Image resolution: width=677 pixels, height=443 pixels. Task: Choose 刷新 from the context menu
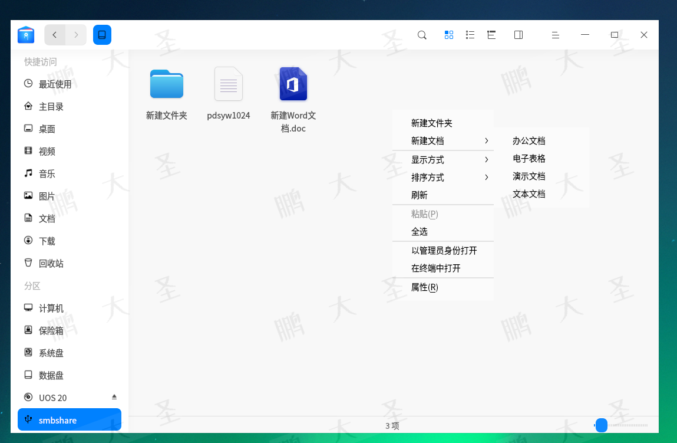pyautogui.click(x=420, y=195)
